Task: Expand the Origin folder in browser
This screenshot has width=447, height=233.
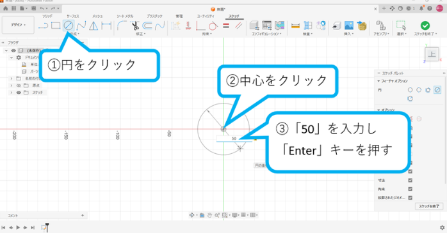Action: click(x=12, y=86)
